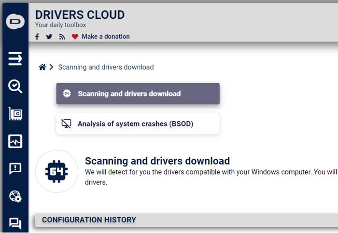Expand the sidebar menu arrow icon
The image size is (338, 233).
pyautogui.click(x=15, y=58)
